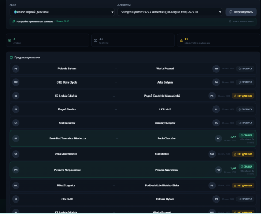The image size is (261, 214).
Task: Click the 33 пропуск summary card
Action: coord(133,41)
